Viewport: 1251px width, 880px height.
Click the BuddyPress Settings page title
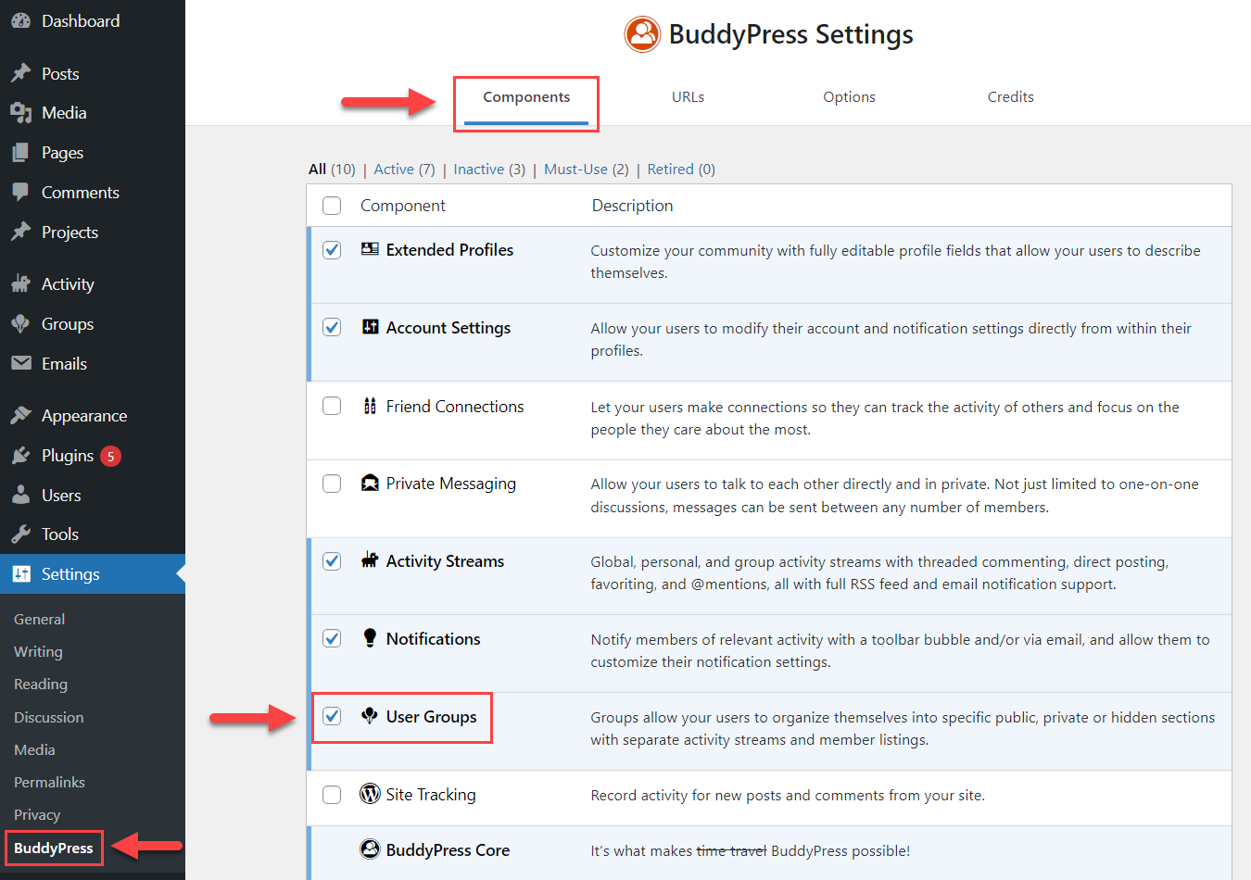coord(791,34)
